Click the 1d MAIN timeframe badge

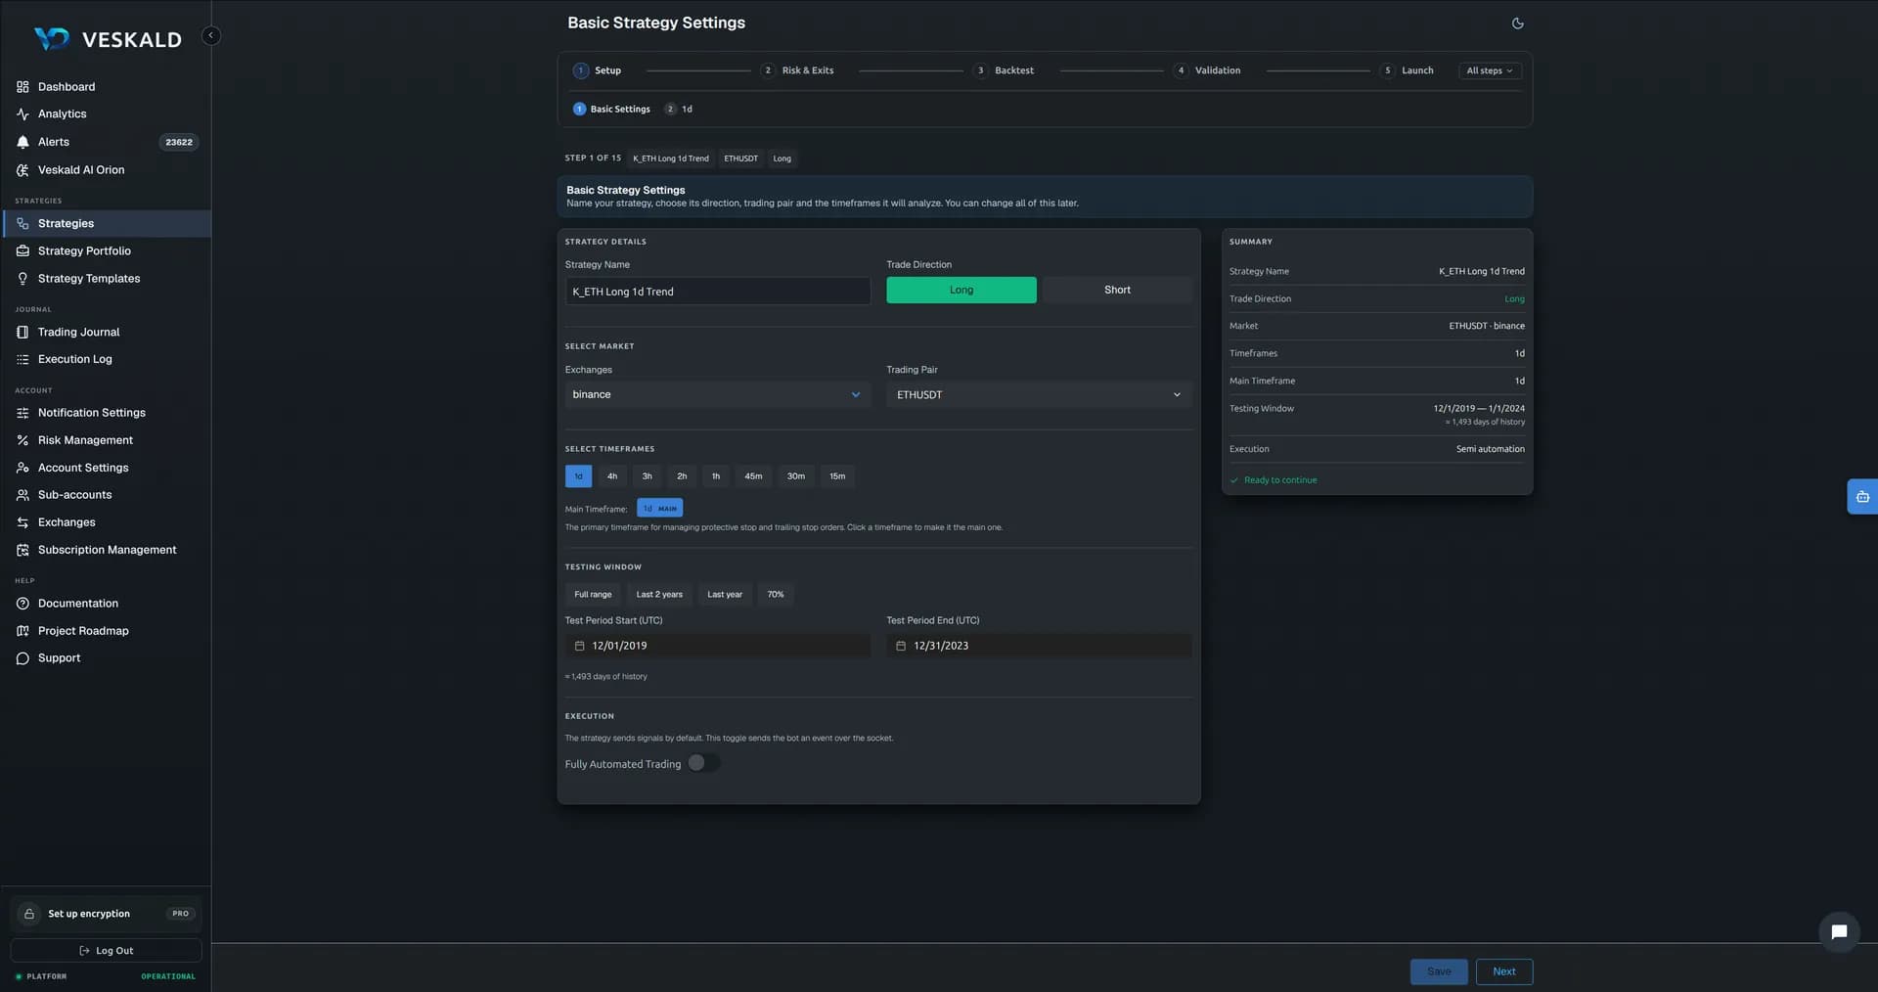[660, 508]
